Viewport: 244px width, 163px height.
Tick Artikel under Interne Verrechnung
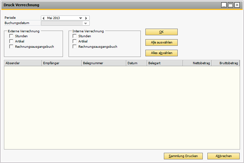coord(75,41)
